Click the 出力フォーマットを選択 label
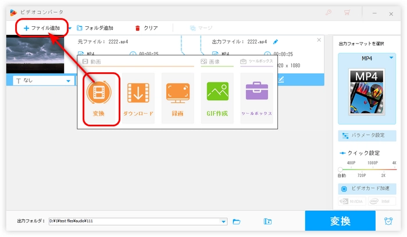The image size is (407, 237). [x=361, y=44]
